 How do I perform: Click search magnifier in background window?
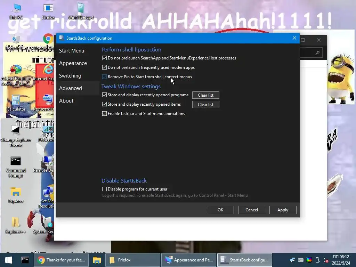tap(317, 53)
